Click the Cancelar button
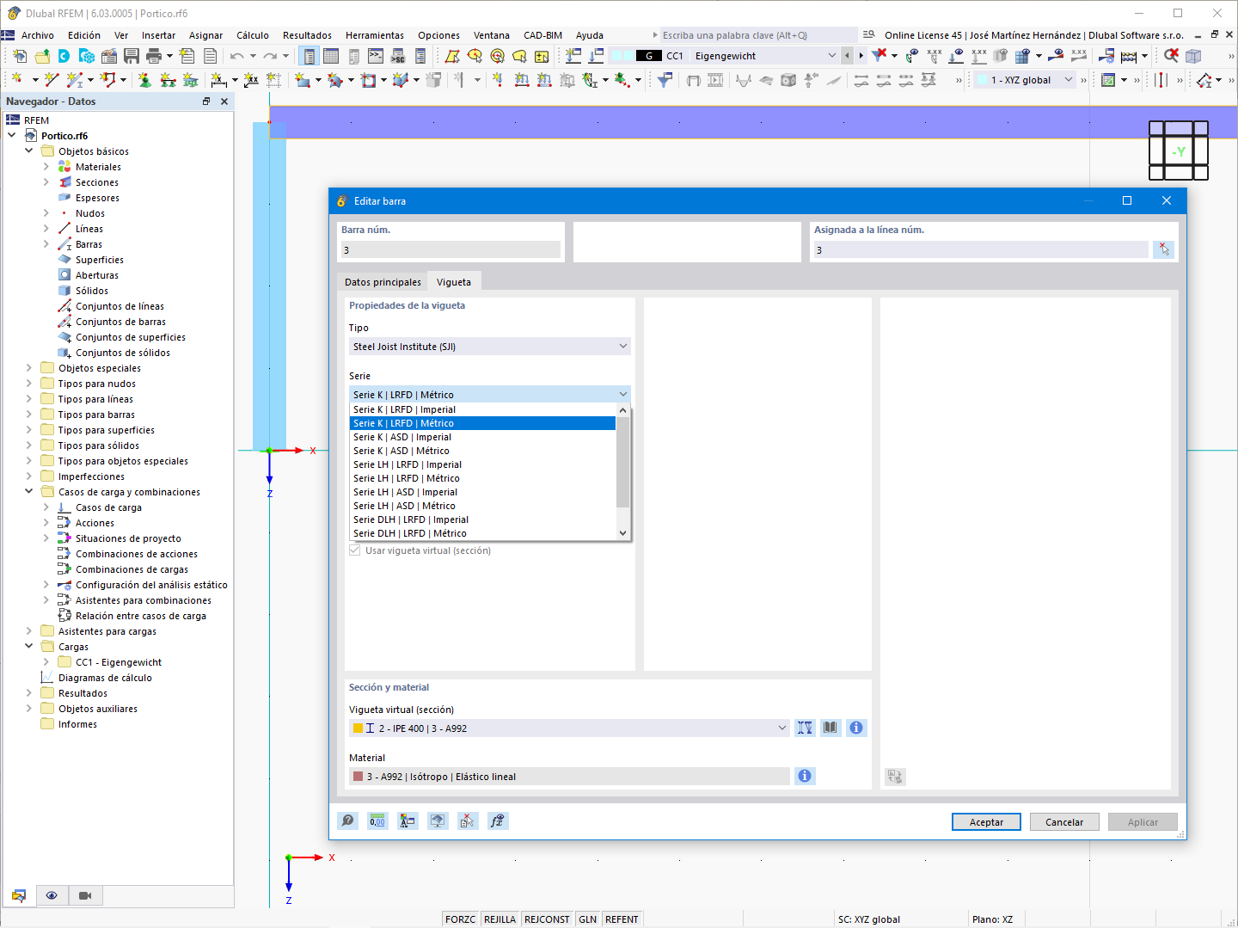This screenshot has width=1238, height=928. [x=1064, y=822]
